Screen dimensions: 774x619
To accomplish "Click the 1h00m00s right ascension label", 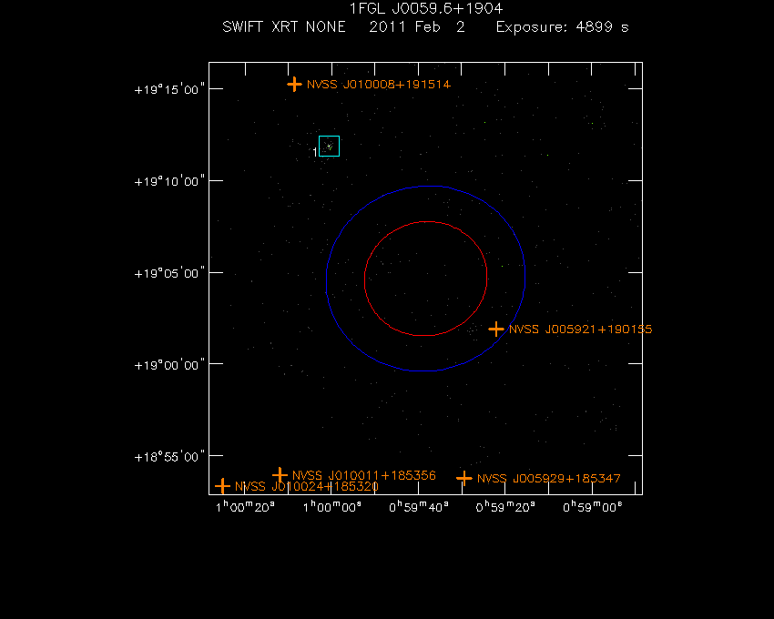I will point(331,507).
